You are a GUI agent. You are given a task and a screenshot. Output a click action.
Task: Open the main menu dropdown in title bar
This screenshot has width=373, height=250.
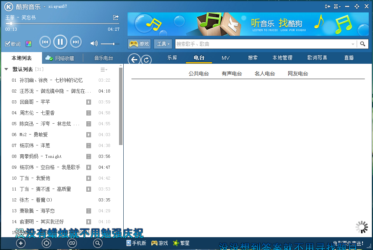point(337,7)
